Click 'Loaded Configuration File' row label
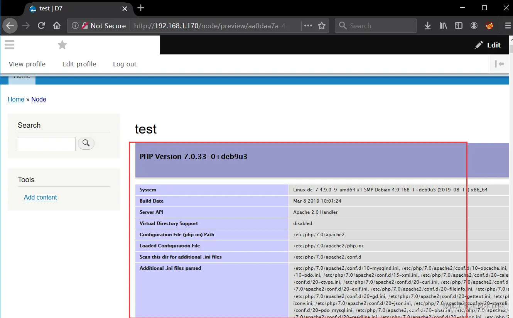Screen dimensions: 513x318 [x=170, y=246]
